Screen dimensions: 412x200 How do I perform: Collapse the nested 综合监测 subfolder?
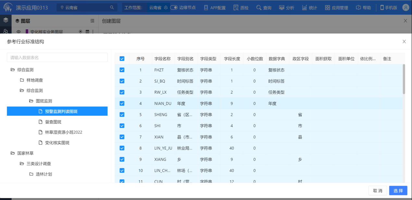(x=22, y=90)
